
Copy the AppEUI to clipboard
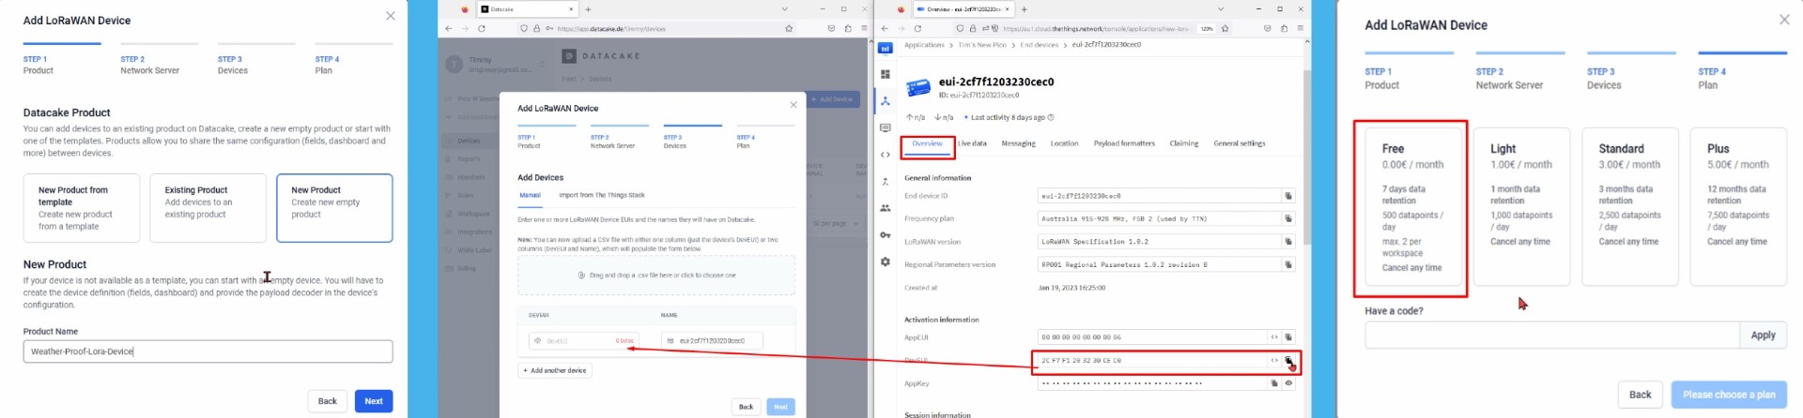1288,336
